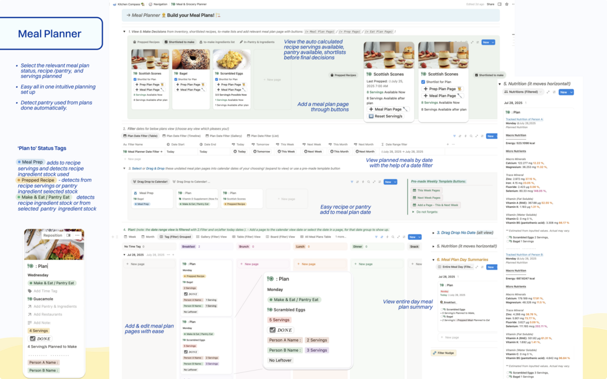The image size is (607, 379).
Task: Switch to Plan Date Filter (Gallery) tab
Action: (223, 136)
